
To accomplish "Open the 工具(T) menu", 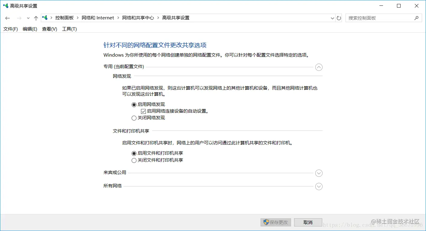I will (69, 29).
